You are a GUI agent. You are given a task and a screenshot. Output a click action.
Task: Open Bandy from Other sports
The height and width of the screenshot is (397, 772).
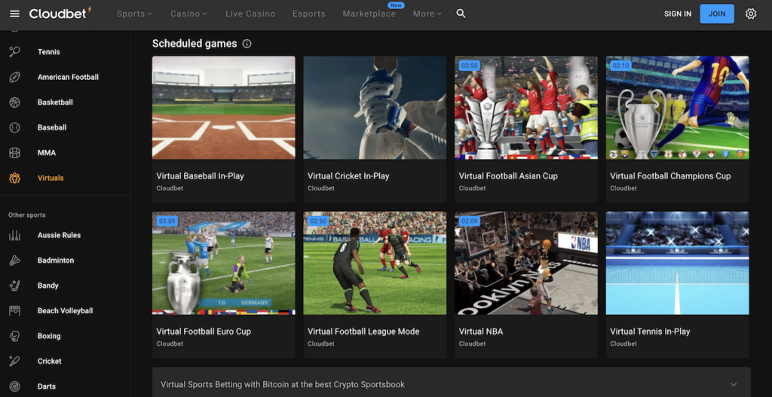47,286
